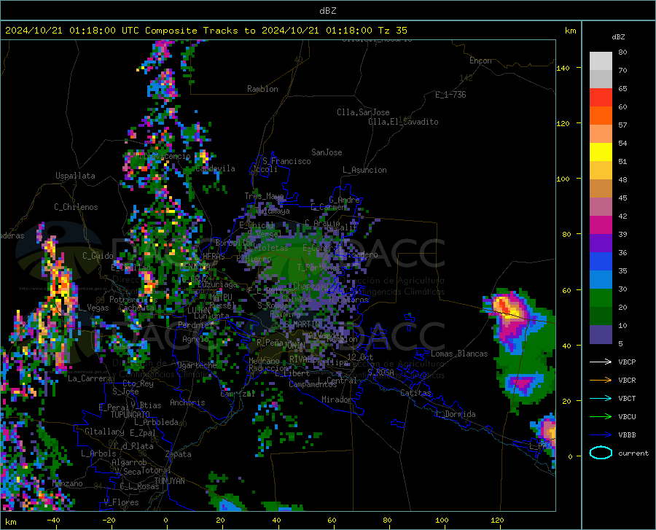Click the Campamentos map label

pos(313,384)
